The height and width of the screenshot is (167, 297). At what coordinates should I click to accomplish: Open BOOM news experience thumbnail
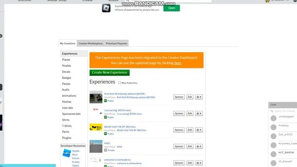tap(96, 113)
